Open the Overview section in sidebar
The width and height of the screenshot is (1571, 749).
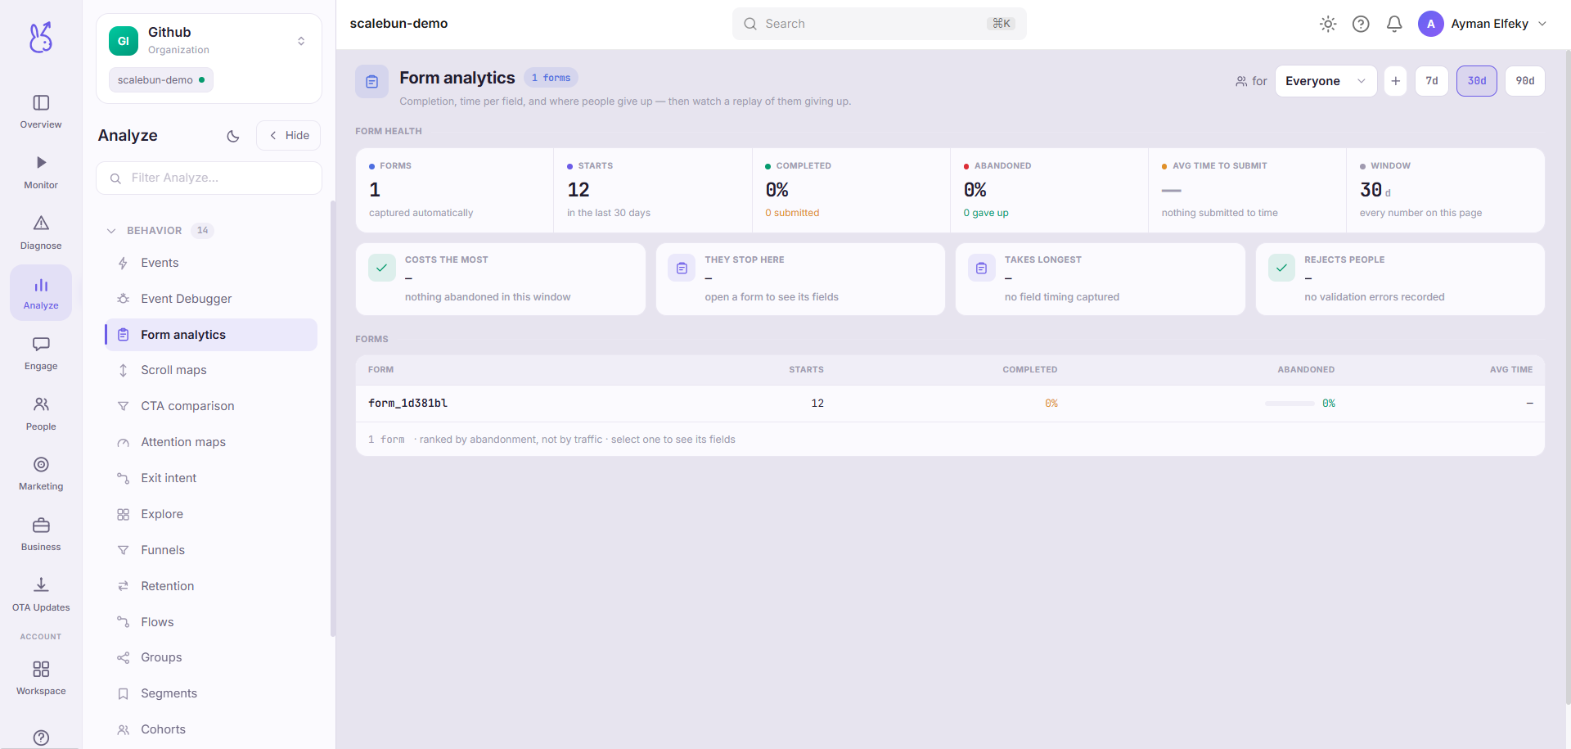(41, 112)
